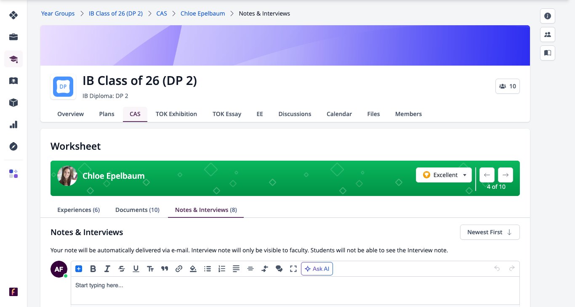Open the compass icon in left sidebar
Screen dimensions: 575x307
13,146
